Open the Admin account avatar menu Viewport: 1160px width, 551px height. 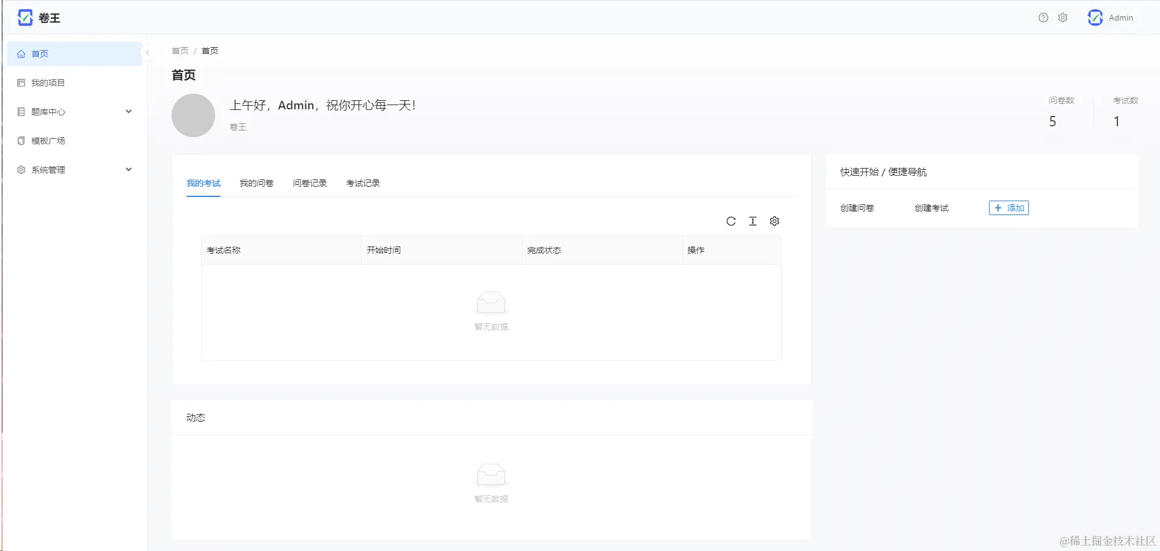pyautogui.click(x=1096, y=18)
